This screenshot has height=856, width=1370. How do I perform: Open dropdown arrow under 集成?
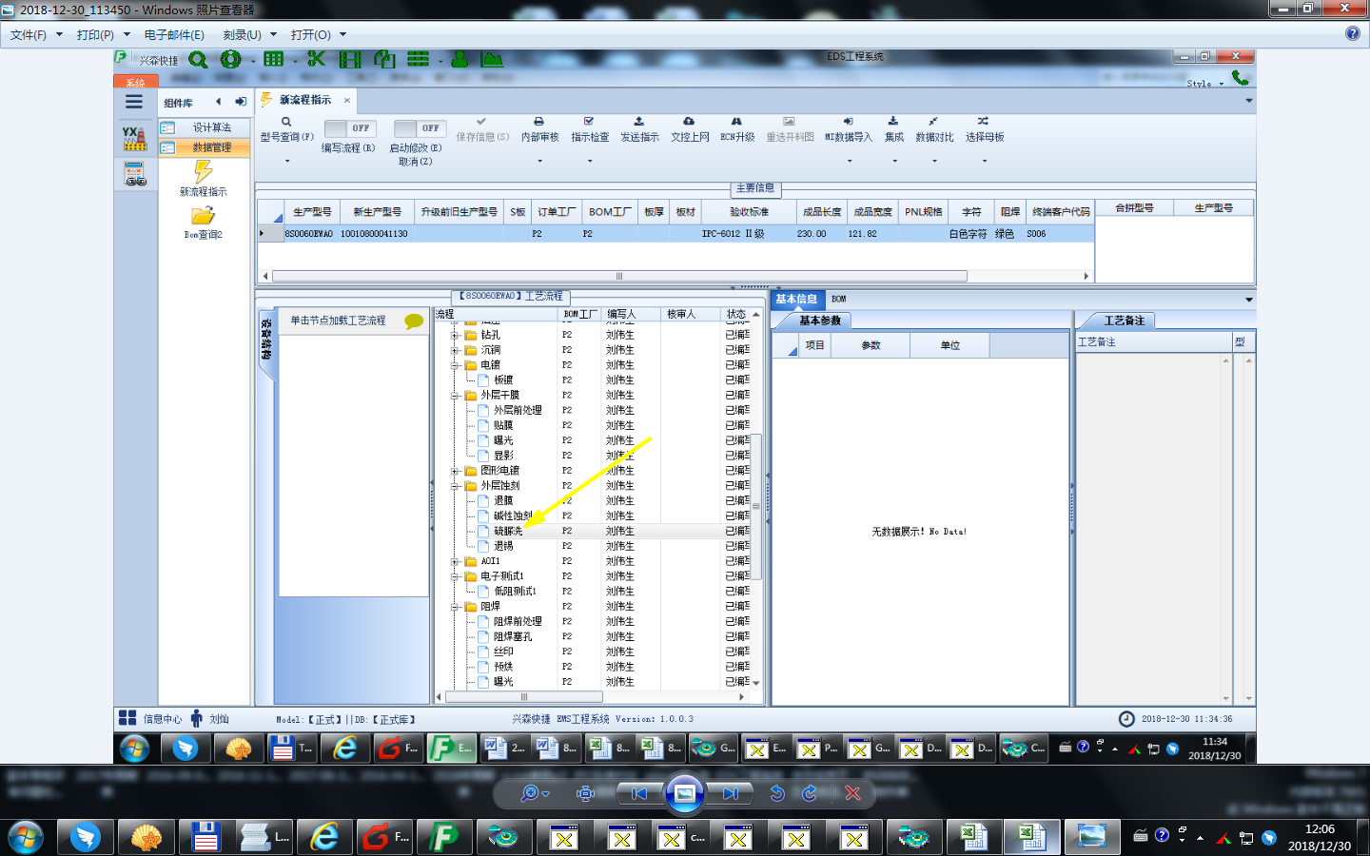pyautogui.click(x=894, y=161)
